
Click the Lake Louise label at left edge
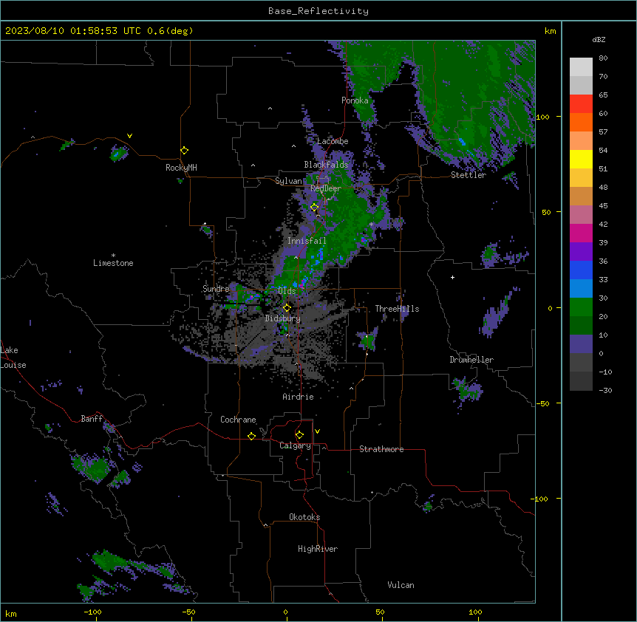tap(13, 358)
